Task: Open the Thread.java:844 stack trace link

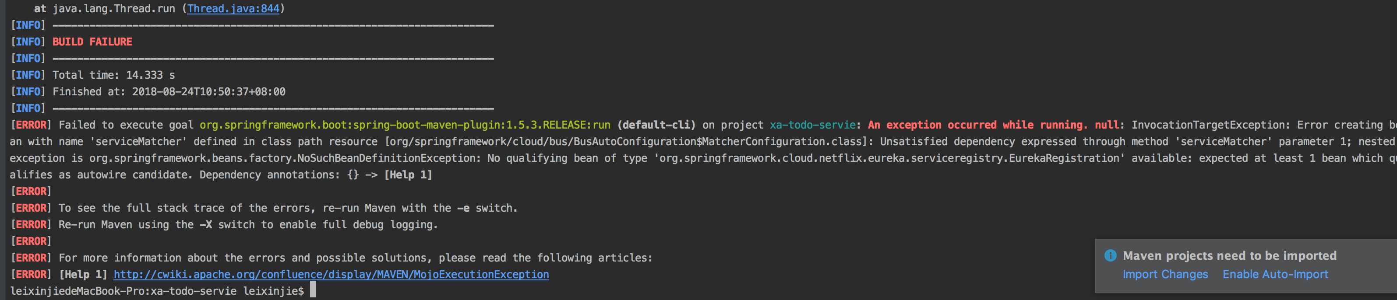Action: (233, 9)
